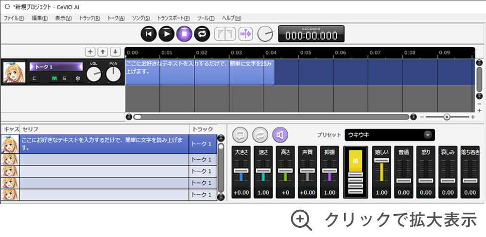Click the 速さ slider handle
Screen dimensions: 486x237
click(263, 171)
